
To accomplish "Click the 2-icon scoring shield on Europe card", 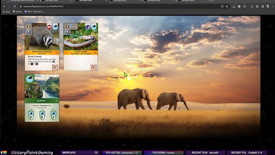I will pos(53,115).
